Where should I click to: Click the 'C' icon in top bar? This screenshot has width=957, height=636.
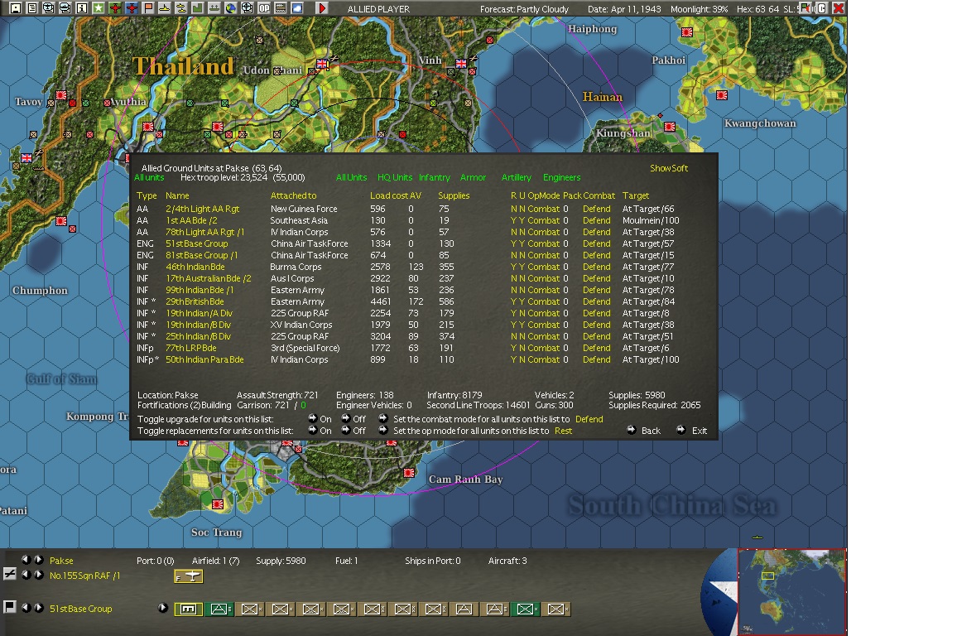click(x=821, y=8)
